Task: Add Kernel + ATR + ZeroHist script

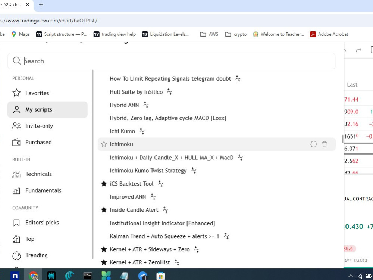Action: tap(140, 262)
